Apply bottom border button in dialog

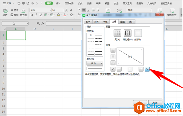pyautogui.click(x=113, y=63)
